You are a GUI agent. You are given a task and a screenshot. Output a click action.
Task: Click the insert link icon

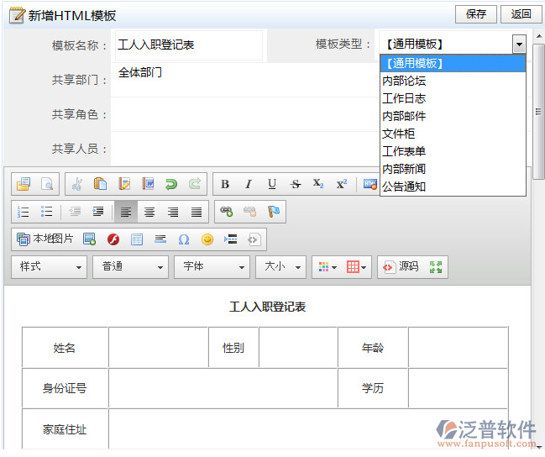click(x=226, y=212)
